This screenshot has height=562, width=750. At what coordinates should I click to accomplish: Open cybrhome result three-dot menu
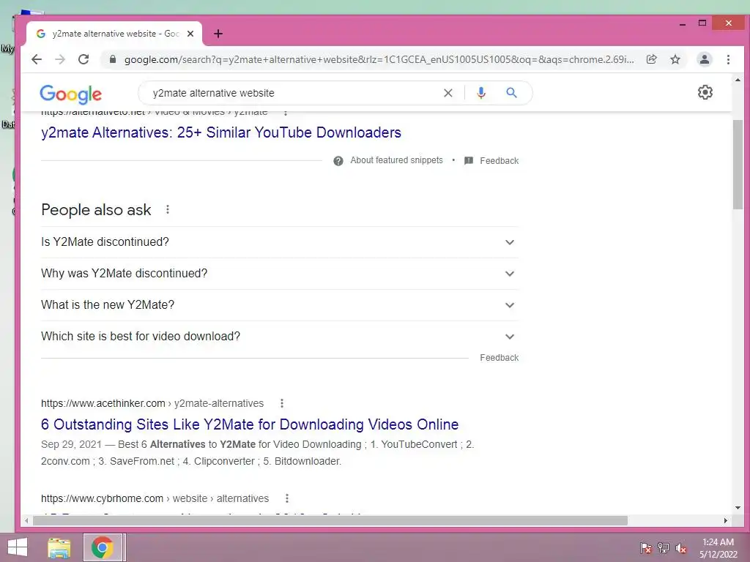[x=287, y=498]
